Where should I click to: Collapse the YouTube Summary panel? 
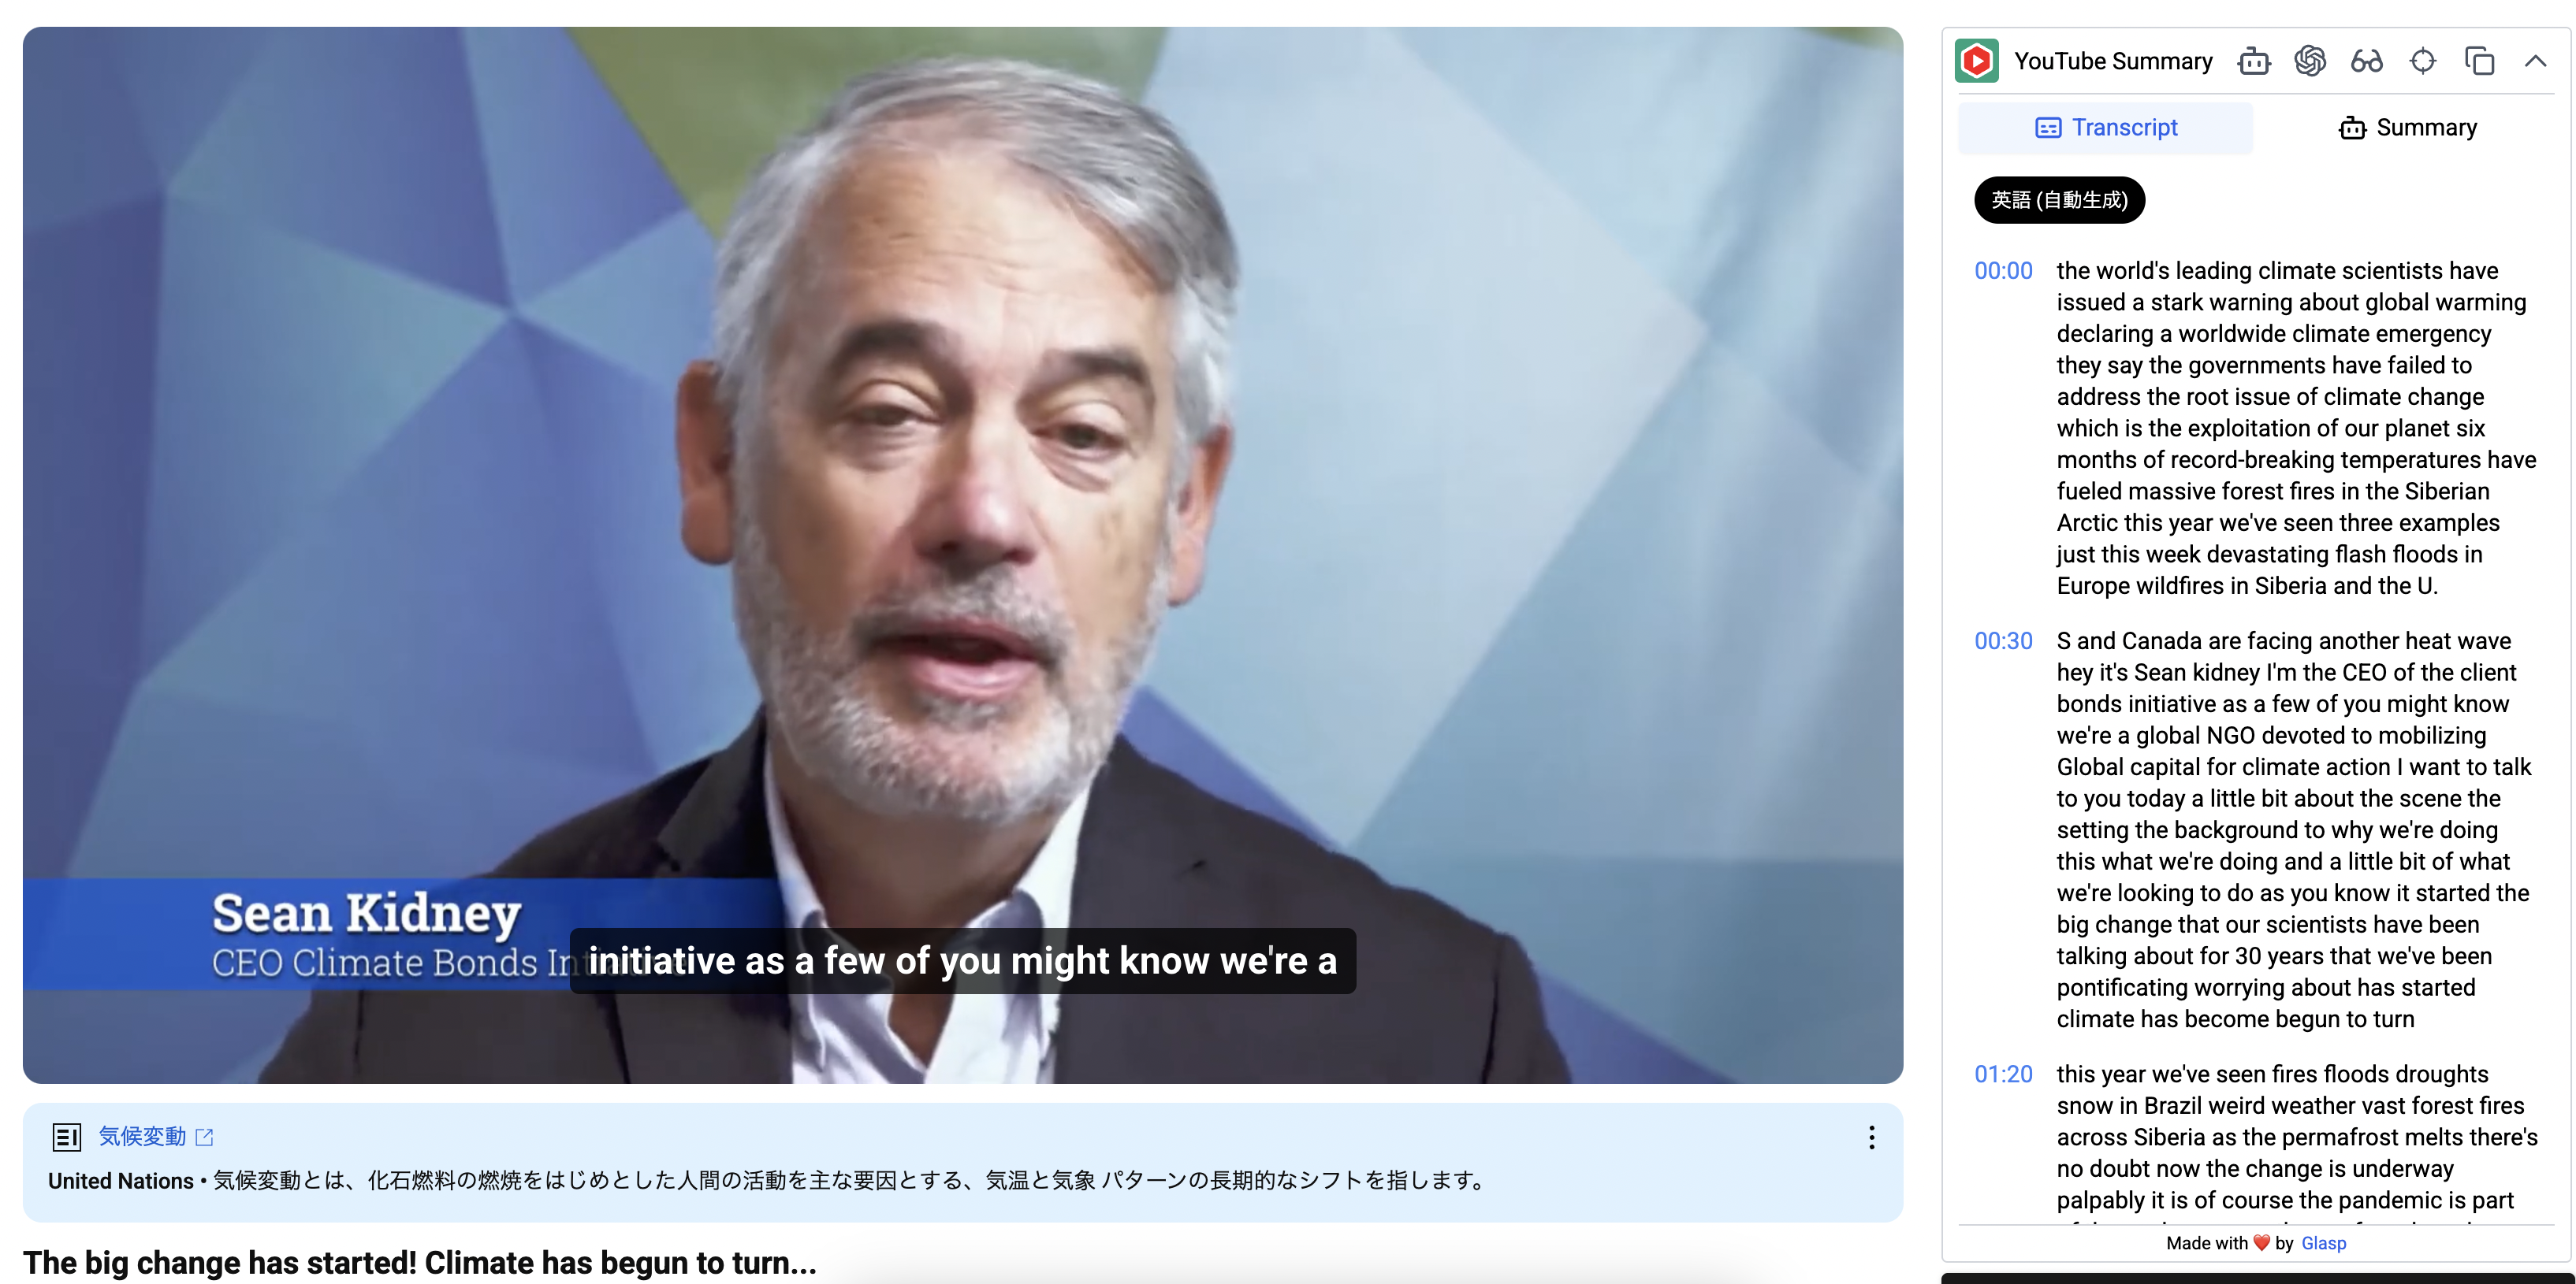click(x=2535, y=61)
